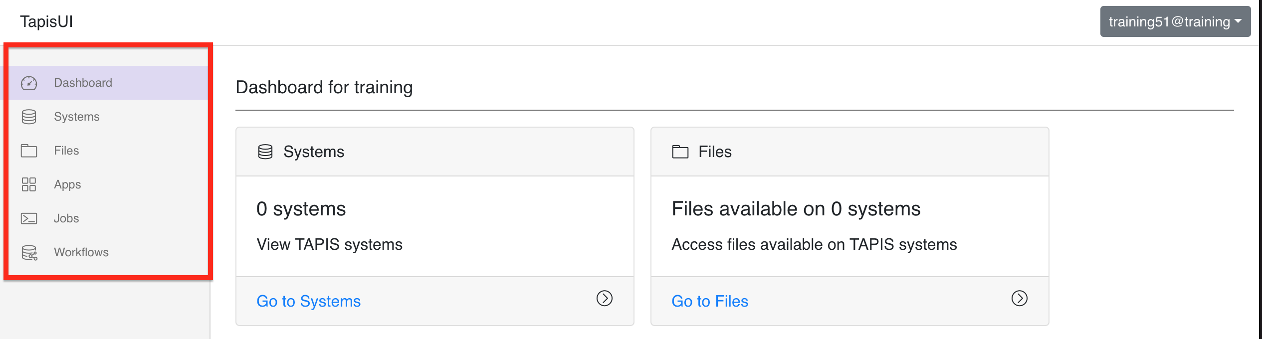This screenshot has height=339, width=1262.
Task: Click the Workflows icon in sidebar
Action: pyautogui.click(x=29, y=252)
